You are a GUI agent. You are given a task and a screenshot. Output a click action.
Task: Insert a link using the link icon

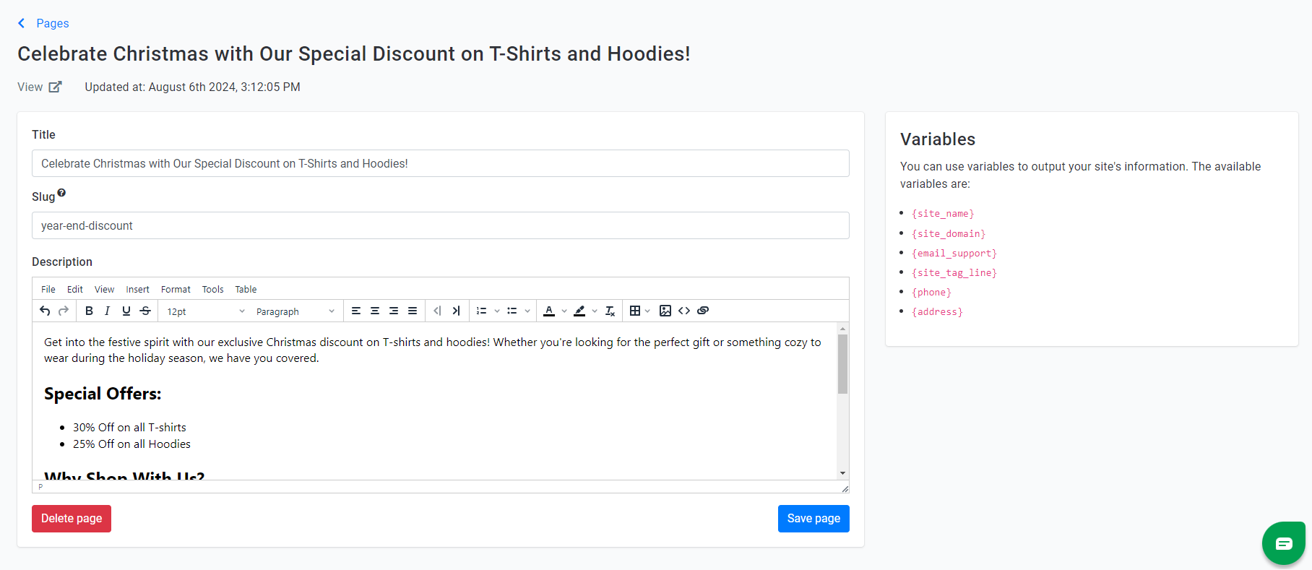pyautogui.click(x=703, y=311)
